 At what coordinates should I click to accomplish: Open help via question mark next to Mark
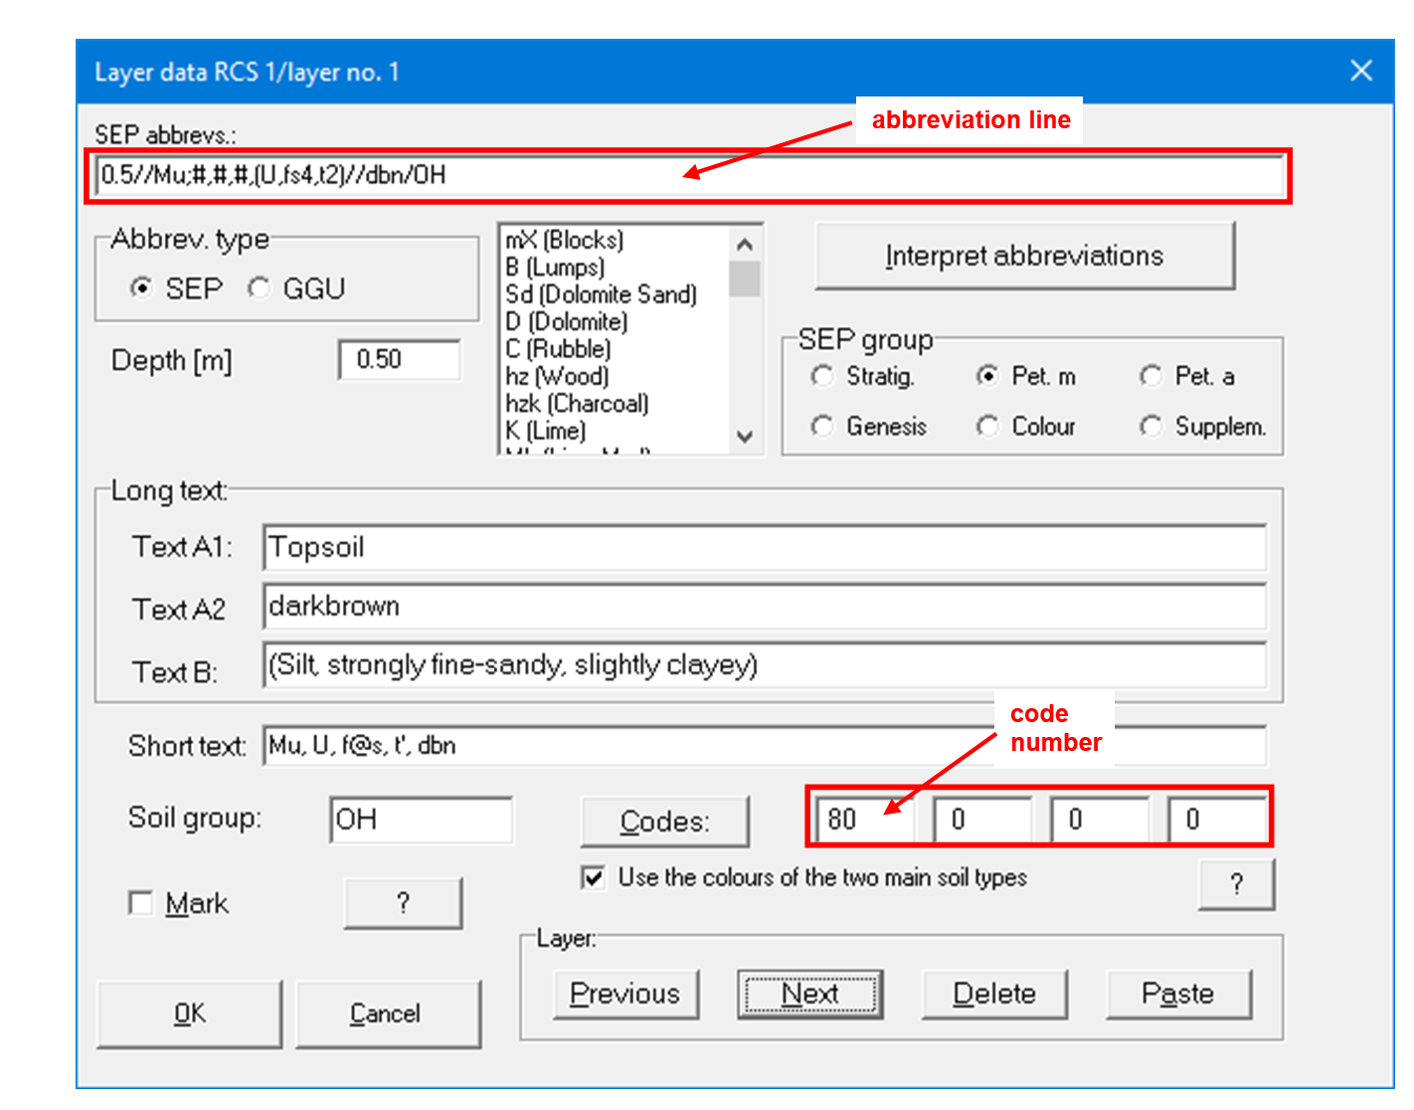402,903
